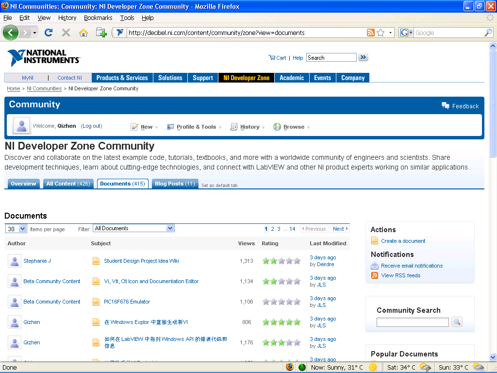The image size is (497, 373).
Task: Open the Bookmarks menu
Action: click(98, 17)
